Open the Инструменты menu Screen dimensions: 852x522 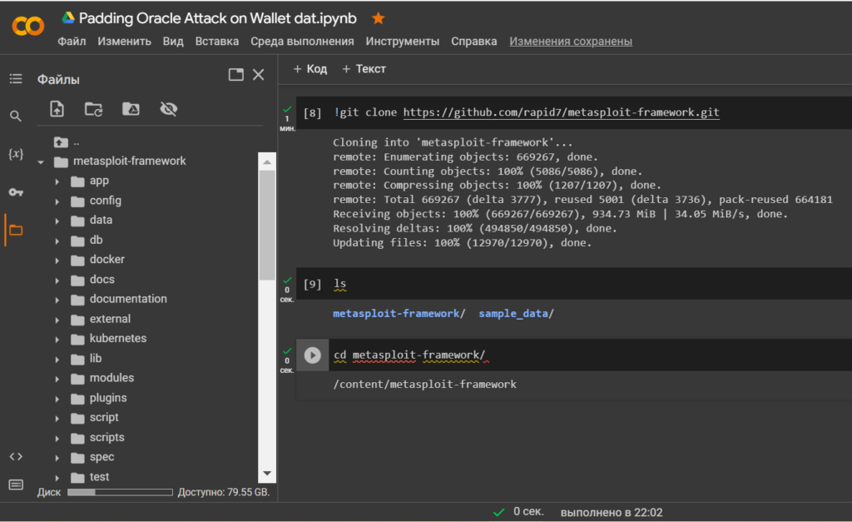402,42
